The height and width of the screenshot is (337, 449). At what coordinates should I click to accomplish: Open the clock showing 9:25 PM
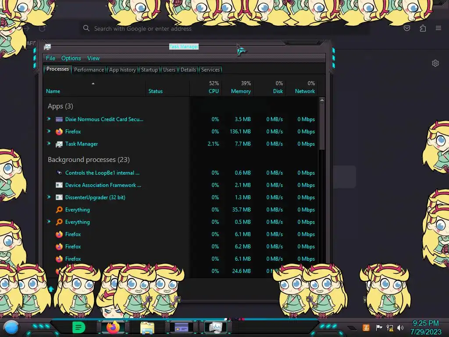tap(425, 327)
